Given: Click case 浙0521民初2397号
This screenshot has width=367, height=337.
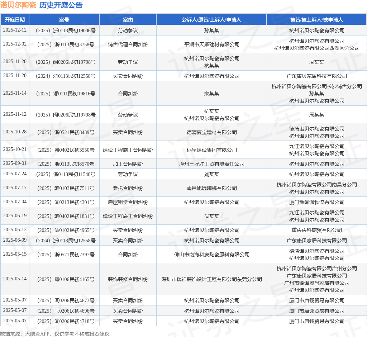Looking at the screenshot, I should pos(66,255).
